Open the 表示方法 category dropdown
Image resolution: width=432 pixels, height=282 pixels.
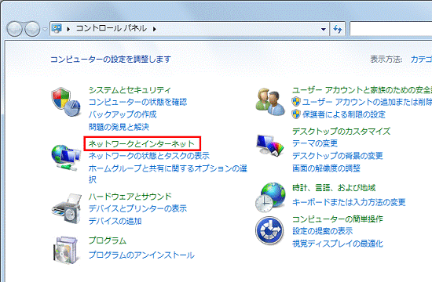point(421,59)
